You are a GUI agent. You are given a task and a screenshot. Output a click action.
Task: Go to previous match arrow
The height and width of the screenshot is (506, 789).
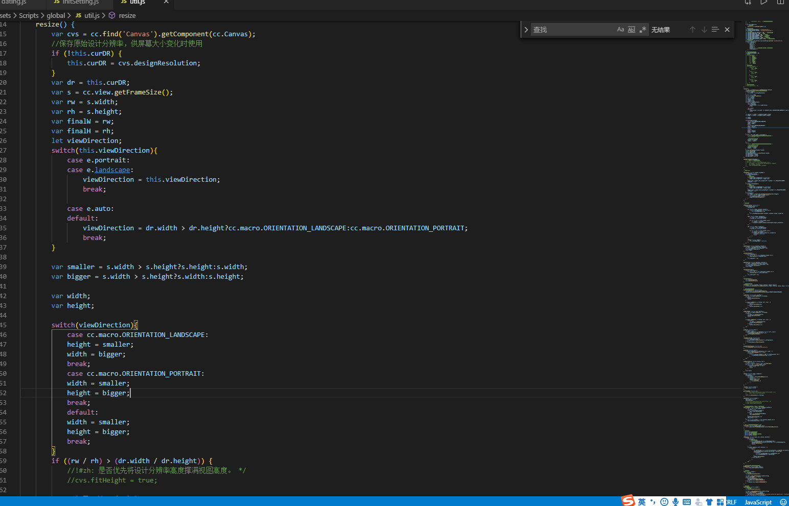pos(692,30)
